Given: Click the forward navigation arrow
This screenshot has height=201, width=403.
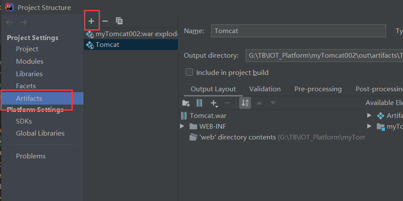Looking at the screenshot, I should pyautogui.click(x=23, y=22).
